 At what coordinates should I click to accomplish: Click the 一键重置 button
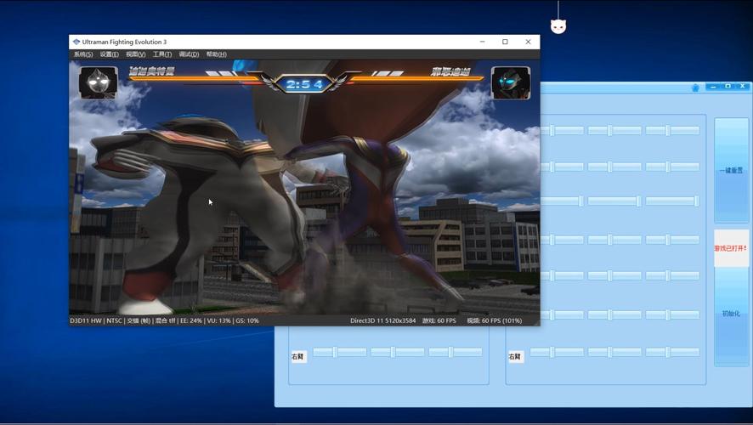[x=731, y=171]
